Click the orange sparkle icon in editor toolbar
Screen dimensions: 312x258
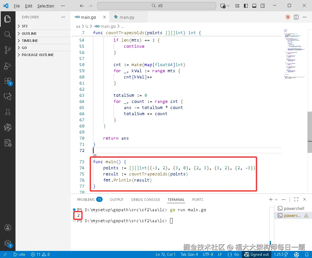287,17
